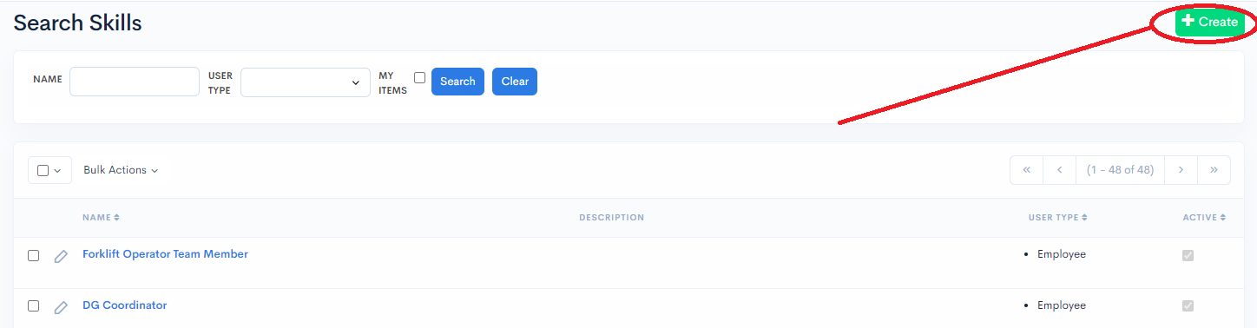
Task: Click Active checkbox for Forklift Operator Team Member
Action: (x=1188, y=255)
